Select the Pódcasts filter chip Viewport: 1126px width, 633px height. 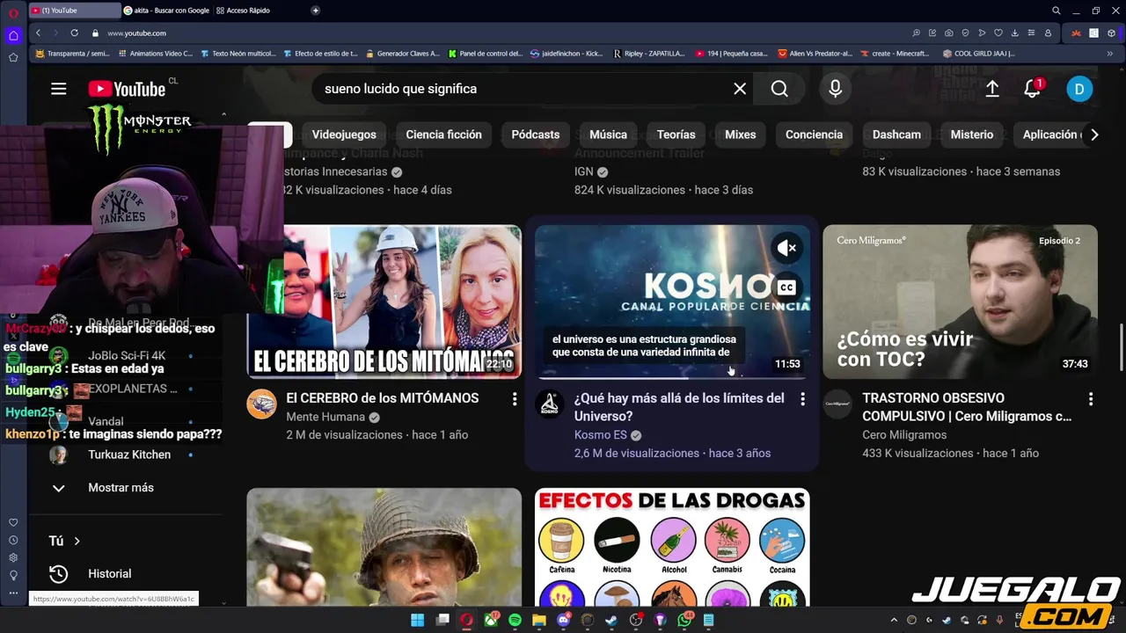pos(536,135)
